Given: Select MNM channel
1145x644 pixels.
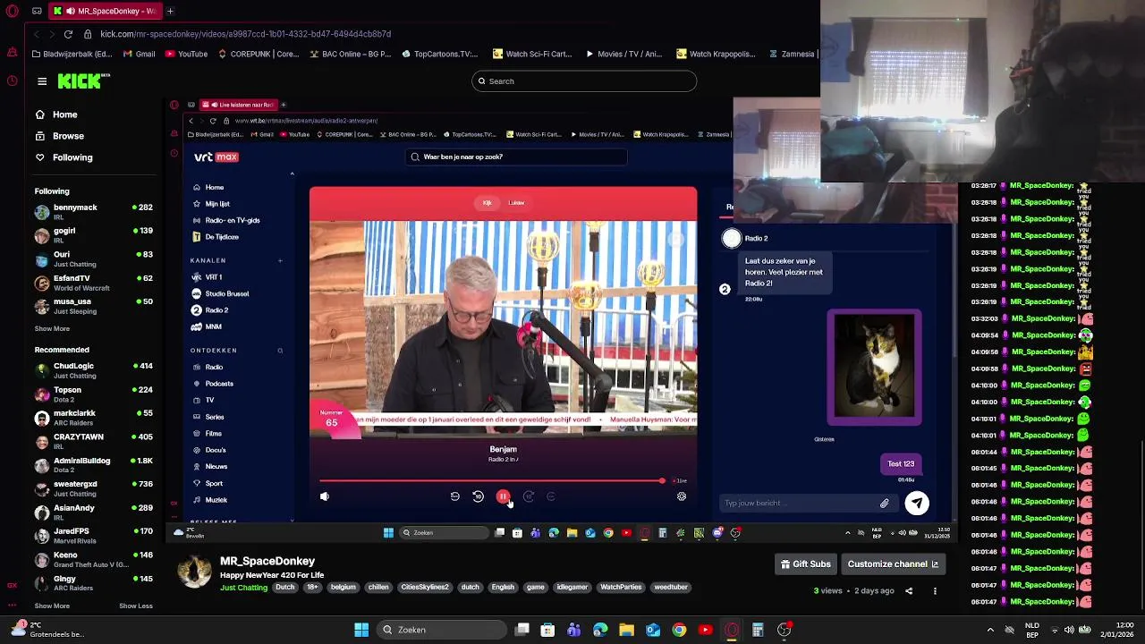Looking at the screenshot, I should [x=213, y=326].
